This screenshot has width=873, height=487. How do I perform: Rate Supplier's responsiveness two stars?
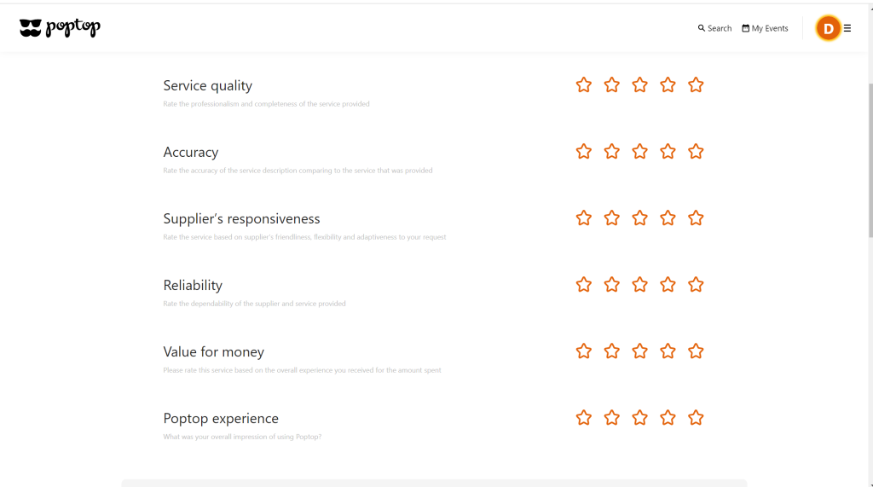click(x=611, y=217)
